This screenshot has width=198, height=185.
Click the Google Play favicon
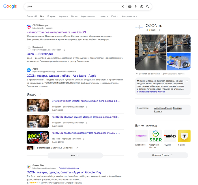click(29, 167)
